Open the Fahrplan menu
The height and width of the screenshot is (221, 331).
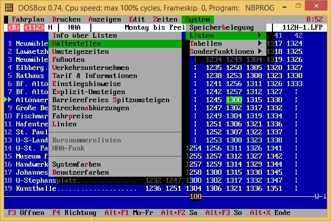coord(28,19)
